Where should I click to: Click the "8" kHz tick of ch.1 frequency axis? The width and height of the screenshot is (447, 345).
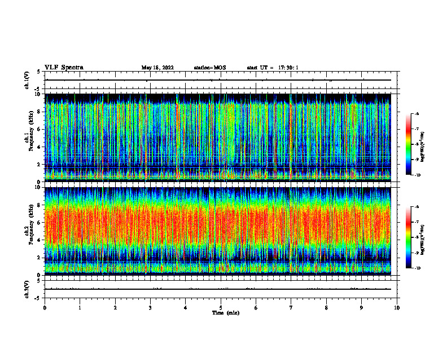coord(40,112)
